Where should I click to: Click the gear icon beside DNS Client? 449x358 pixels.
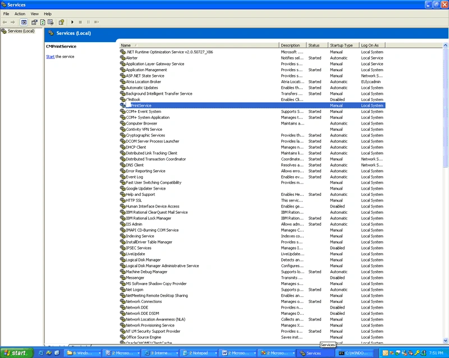122,165
